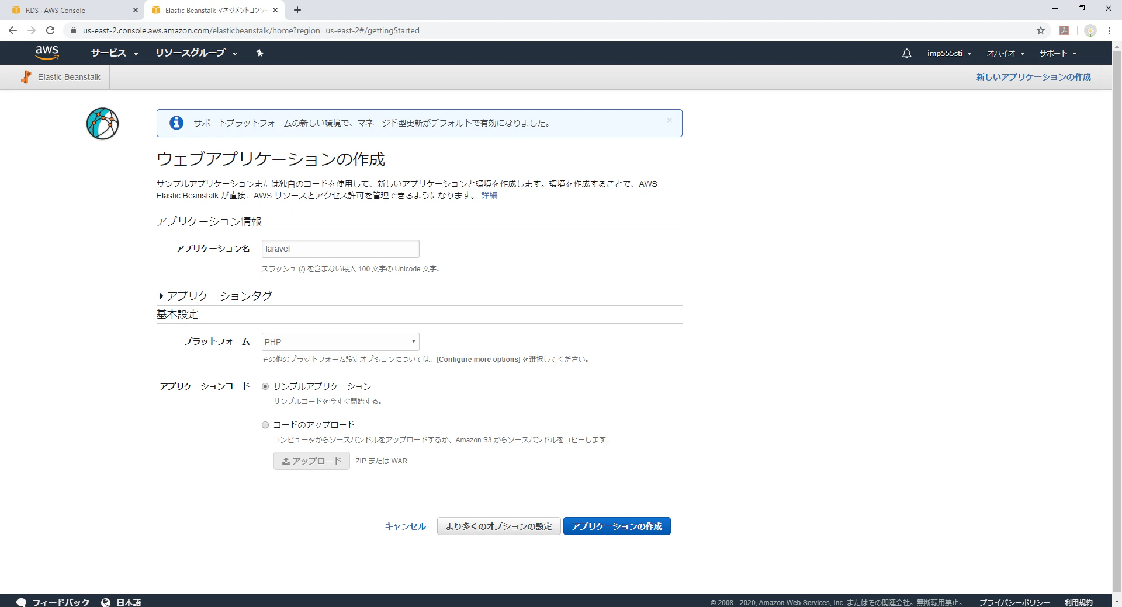This screenshot has height=607, width=1122.
Task: Open the プラットフォーム PHP dropdown
Action: pos(341,341)
